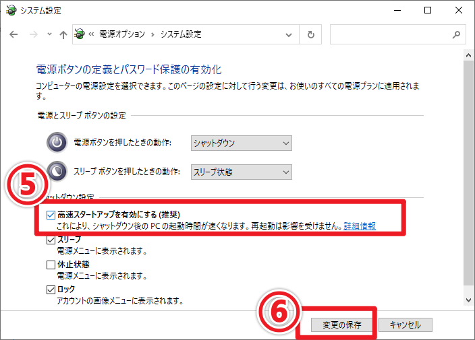Enable the 休止状態 checkbox

tap(51, 265)
